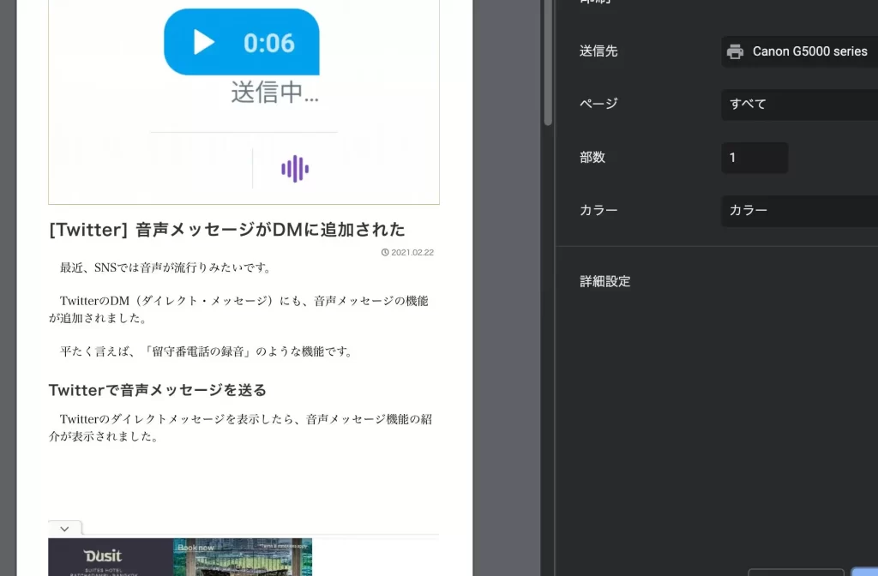
Task: Click the purple audio waveform icon
Action: 295,169
